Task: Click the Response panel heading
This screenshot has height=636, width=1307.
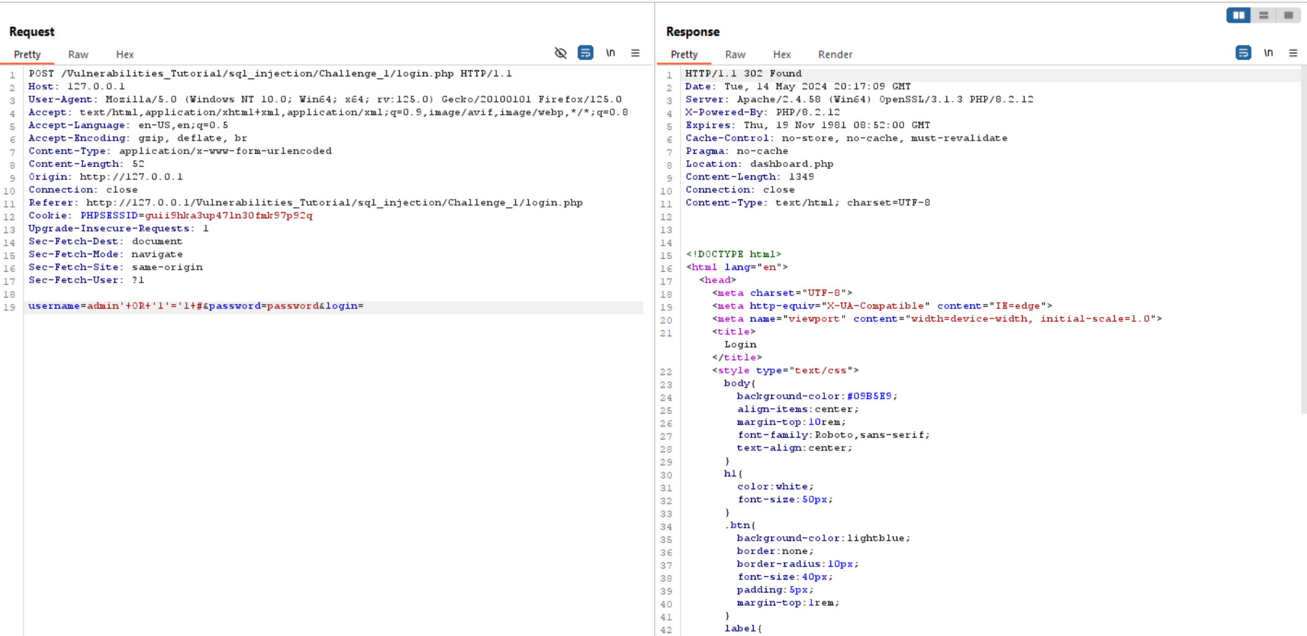Action: 693,32
